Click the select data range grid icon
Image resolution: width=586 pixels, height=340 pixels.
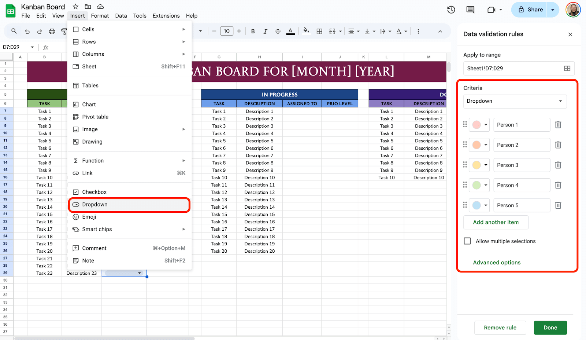tap(567, 68)
